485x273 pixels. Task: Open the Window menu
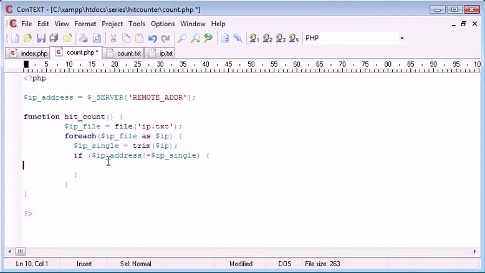[193, 24]
